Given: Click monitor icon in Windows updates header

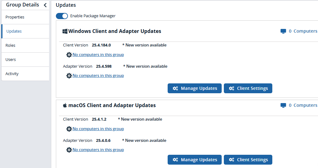Looking at the screenshot, I should pos(283,31).
